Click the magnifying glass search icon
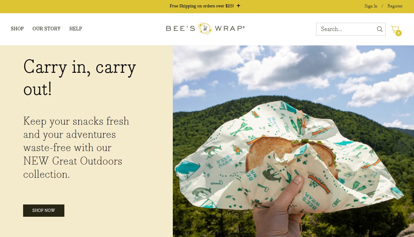The width and height of the screenshot is (414, 237). pyautogui.click(x=379, y=29)
